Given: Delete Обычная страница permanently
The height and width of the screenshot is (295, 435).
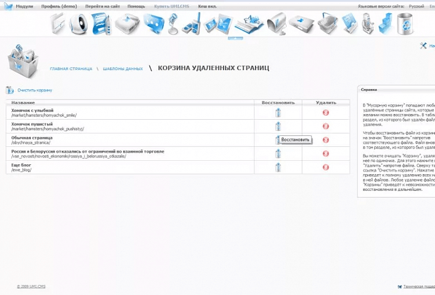Looking at the screenshot, I should click(326, 140).
